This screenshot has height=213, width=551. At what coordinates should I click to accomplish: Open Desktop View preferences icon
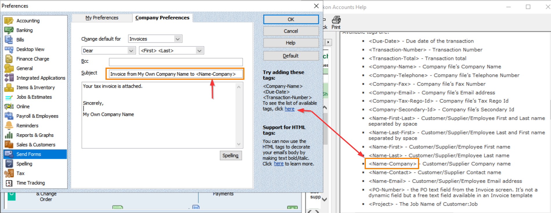pos(9,49)
